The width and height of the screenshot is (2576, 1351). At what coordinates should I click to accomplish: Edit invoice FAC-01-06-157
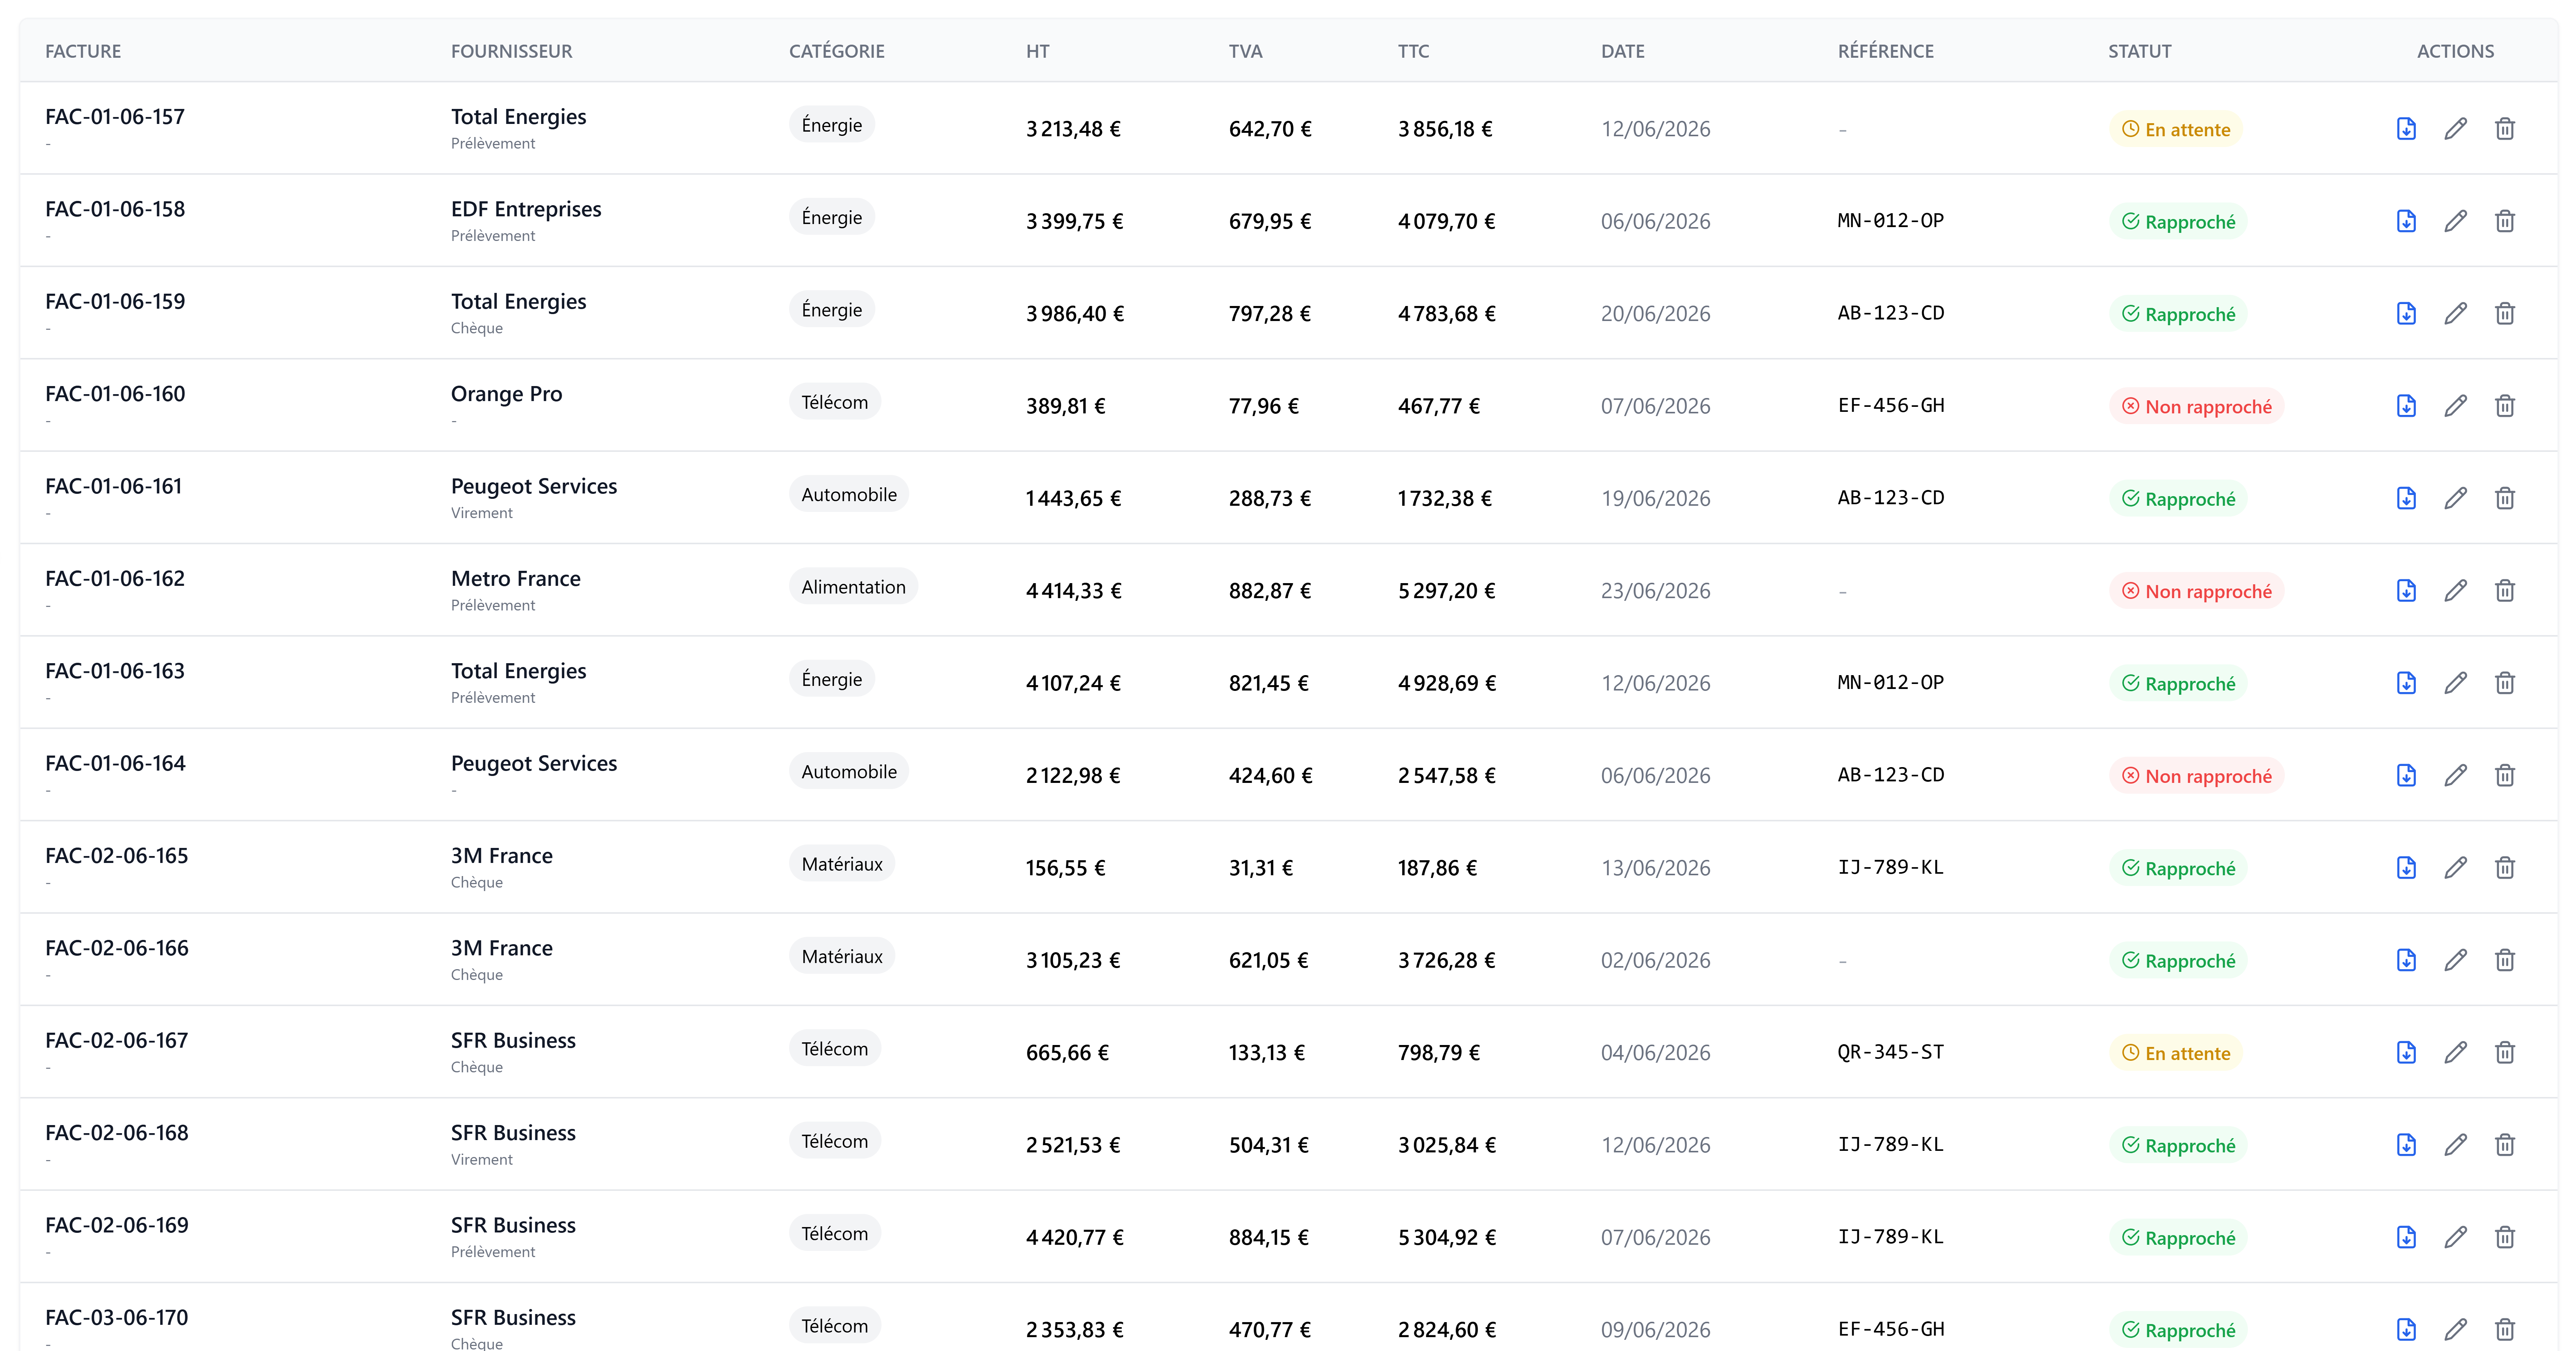(2455, 129)
